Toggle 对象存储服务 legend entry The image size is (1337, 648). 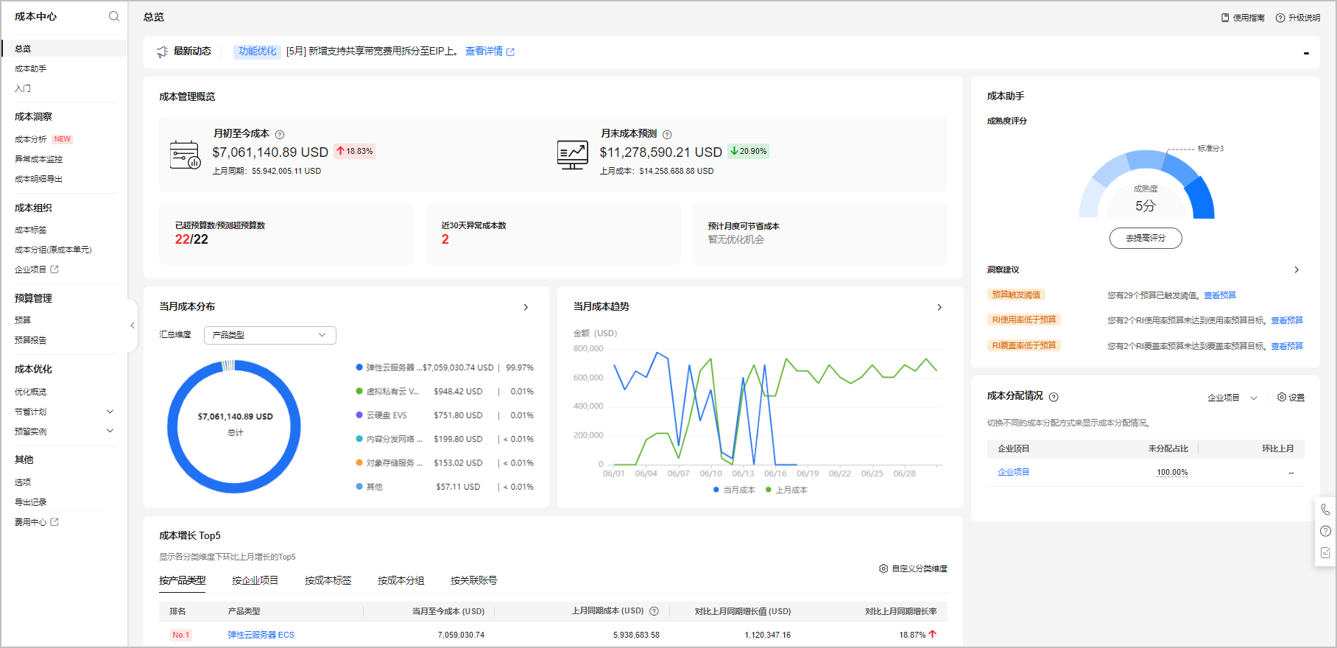[x=389, y=463]
